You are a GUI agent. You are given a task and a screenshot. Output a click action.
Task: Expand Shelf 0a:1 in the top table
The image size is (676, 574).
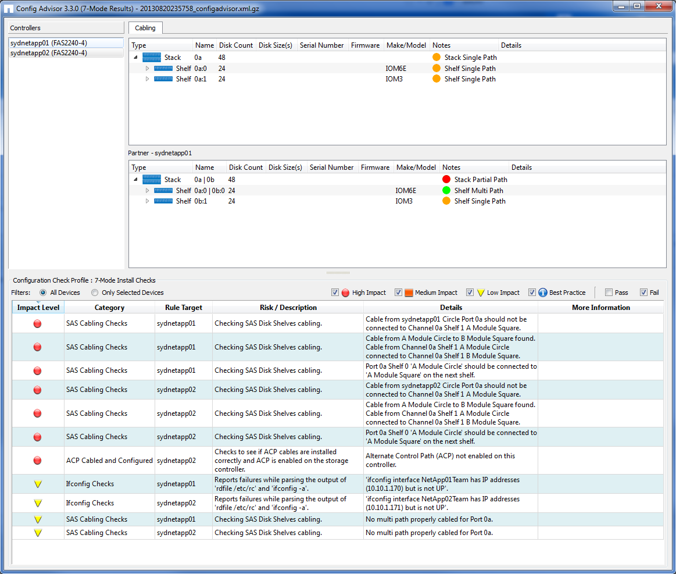tap(147, 79)
